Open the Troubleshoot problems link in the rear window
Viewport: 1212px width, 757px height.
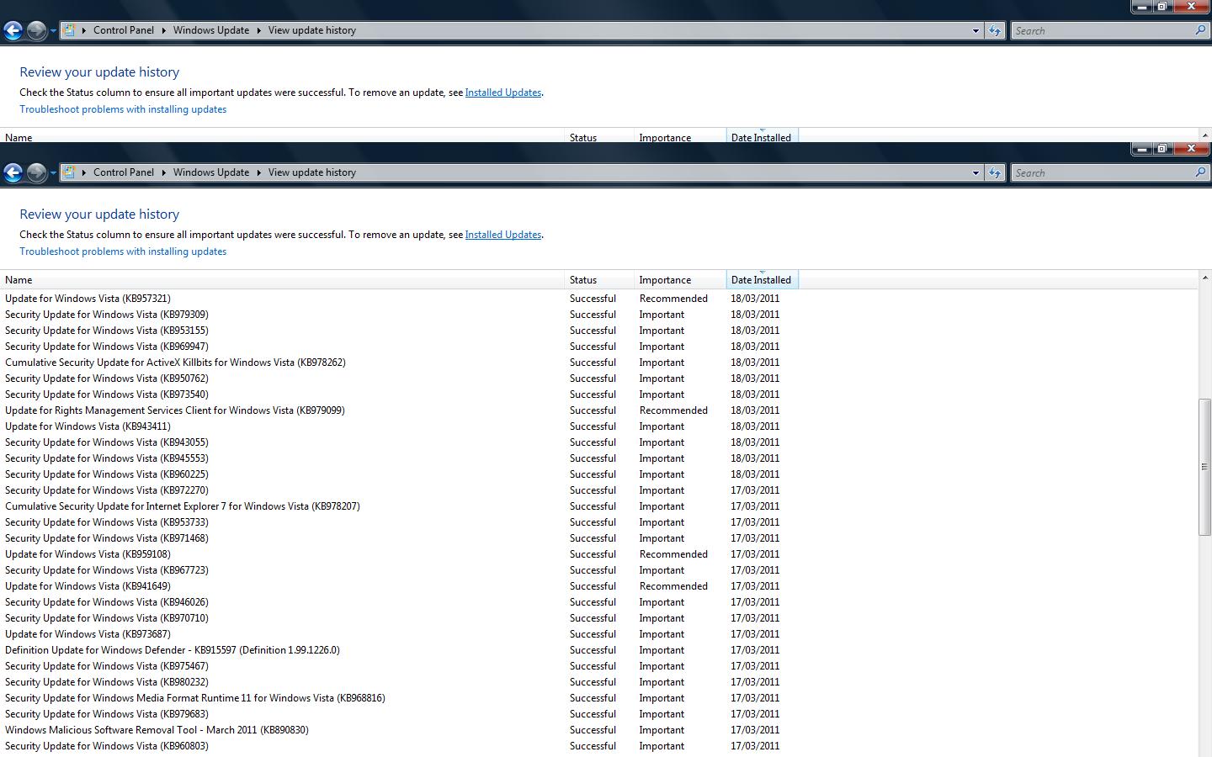(123, 109)
